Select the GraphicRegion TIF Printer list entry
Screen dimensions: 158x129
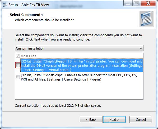click(x=82, y=65)
